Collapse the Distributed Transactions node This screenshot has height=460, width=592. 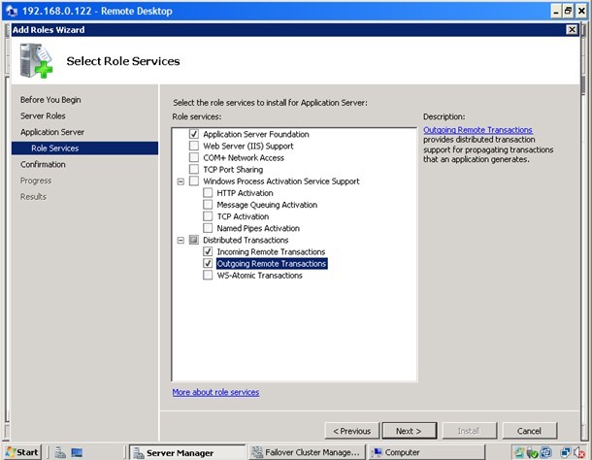point(181,241)
